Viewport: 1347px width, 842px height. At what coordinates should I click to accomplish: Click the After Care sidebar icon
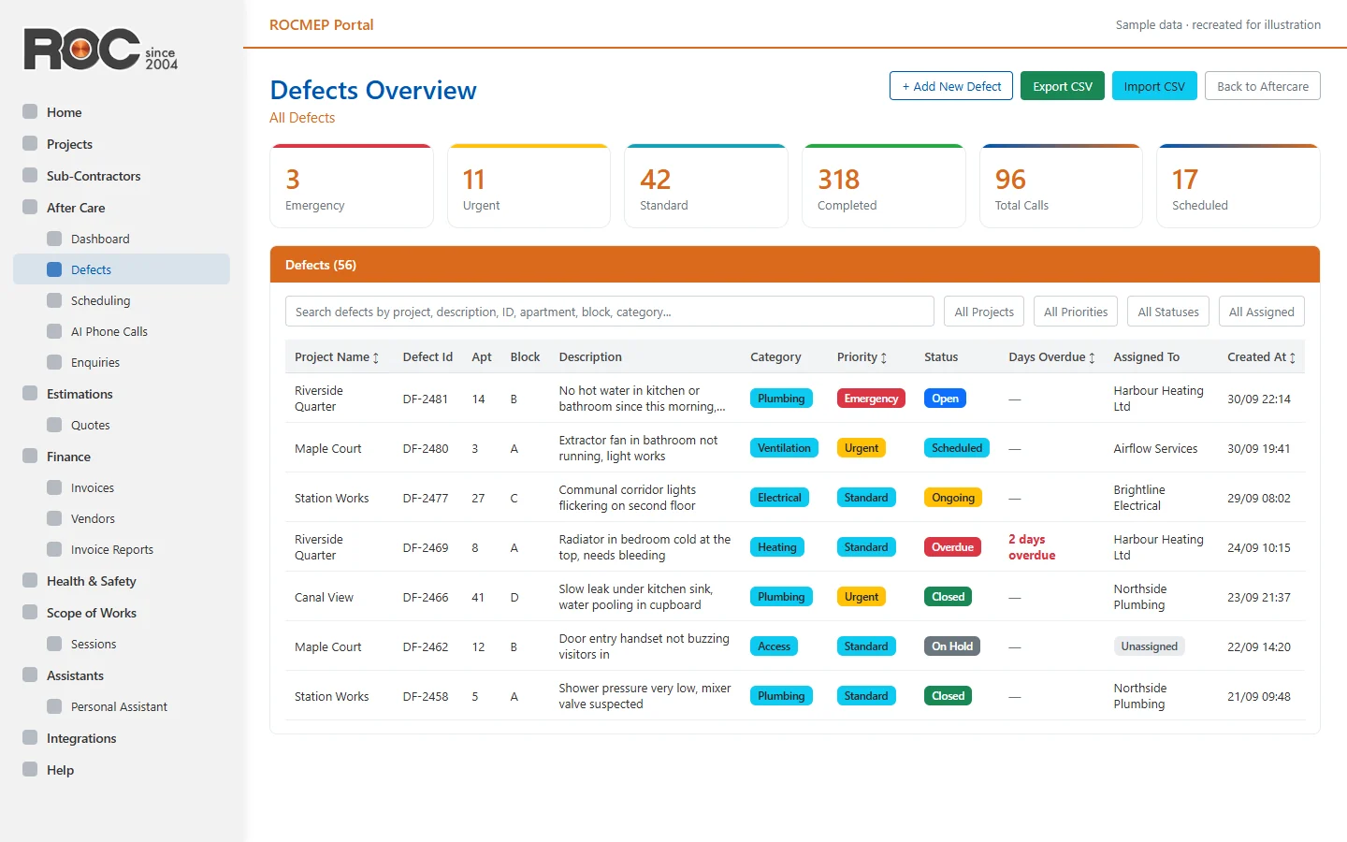coord(30,208)
